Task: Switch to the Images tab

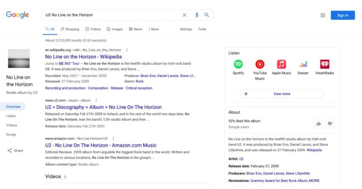Action: tap(115, 29)
